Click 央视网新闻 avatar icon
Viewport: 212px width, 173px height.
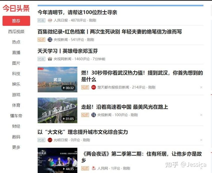[x=50, y=59]
